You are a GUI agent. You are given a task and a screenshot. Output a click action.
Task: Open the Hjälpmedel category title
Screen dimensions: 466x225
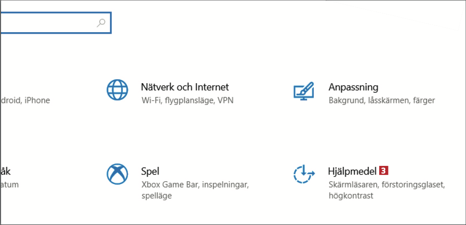pyautogui.click(x=352, y=171)
